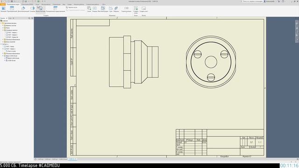Click the help question mark icon
Image resolution: width=299 pixels, height=168 pixels.
pos(283,1)
